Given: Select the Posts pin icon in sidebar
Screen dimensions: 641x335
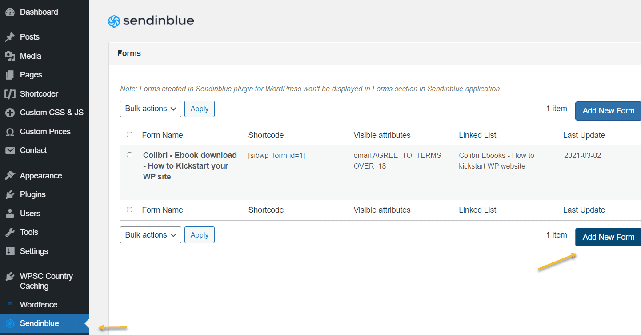Looking at the screenshot, I should click(10, 36).
